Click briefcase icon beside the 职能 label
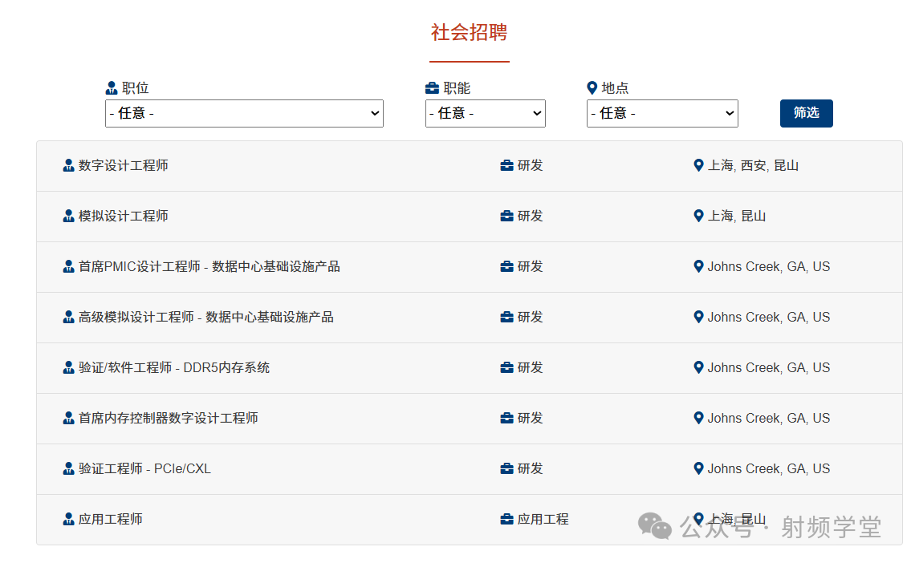 [x=432, y=88]
